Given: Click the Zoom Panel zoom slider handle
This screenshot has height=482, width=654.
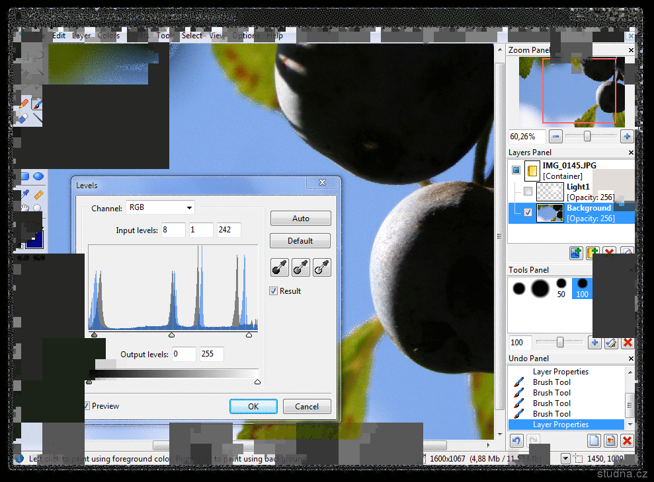Looking at the screenshot, I should (587, 137).
